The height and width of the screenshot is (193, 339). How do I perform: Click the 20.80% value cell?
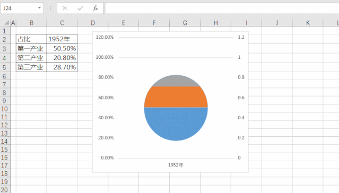click(x=62, y=58)
